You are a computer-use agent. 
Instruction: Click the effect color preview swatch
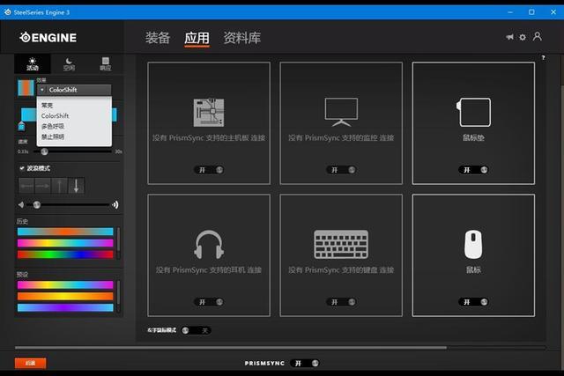[x=26, y=88]
